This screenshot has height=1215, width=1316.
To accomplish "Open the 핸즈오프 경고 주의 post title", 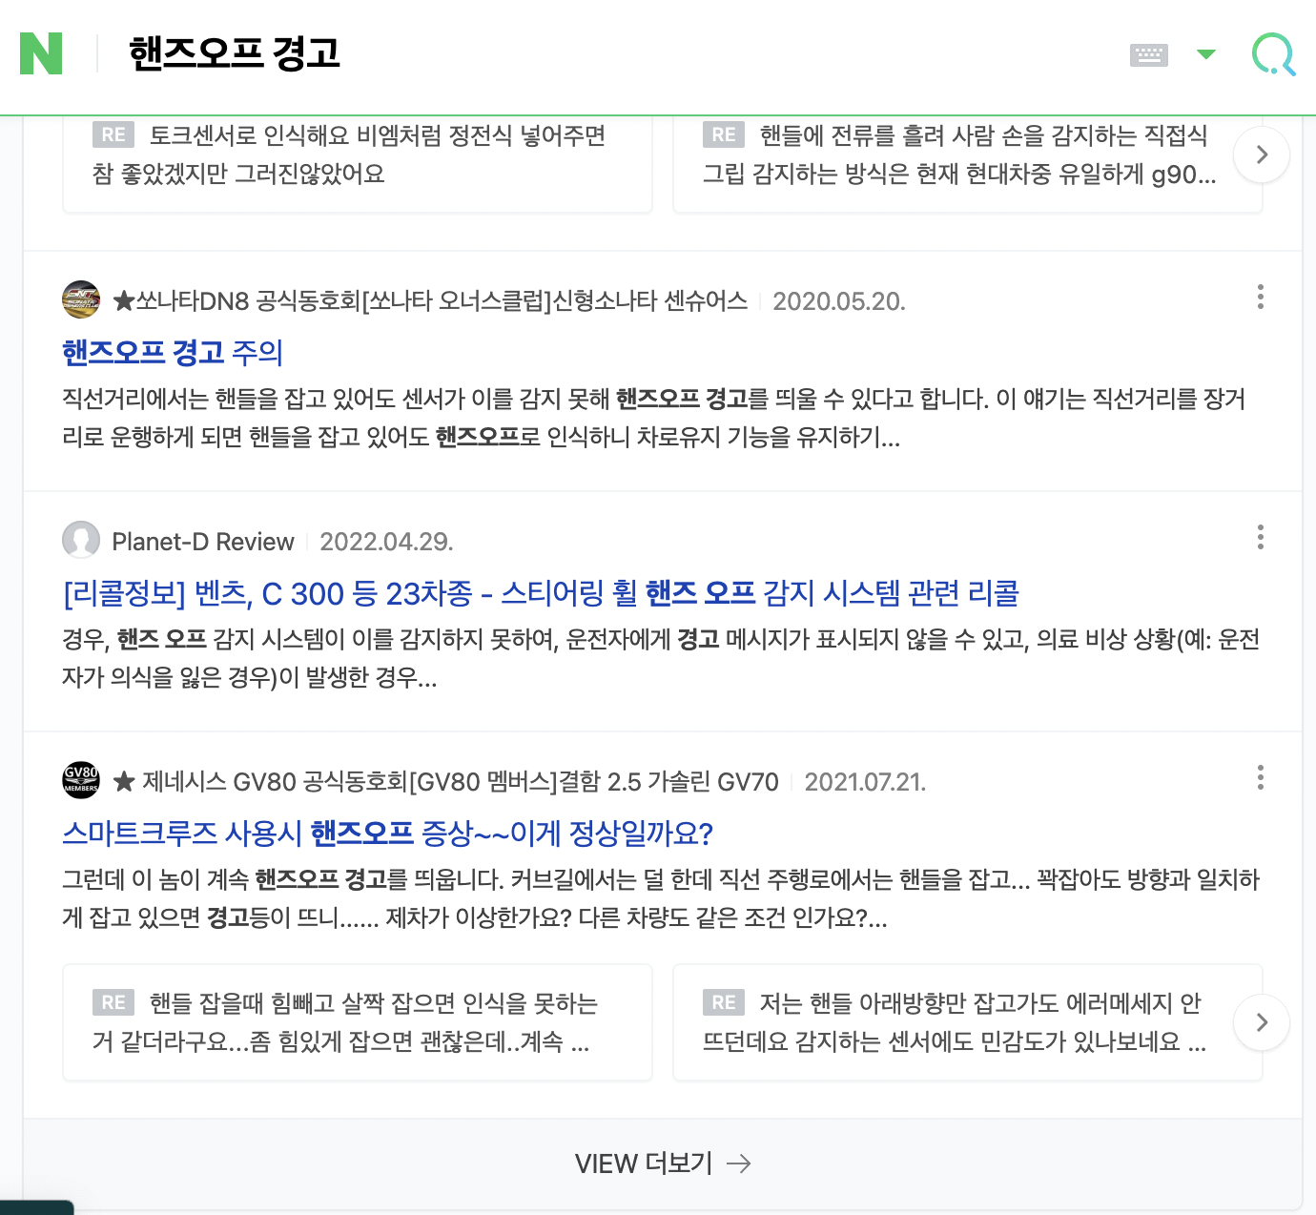I will 173,353.
